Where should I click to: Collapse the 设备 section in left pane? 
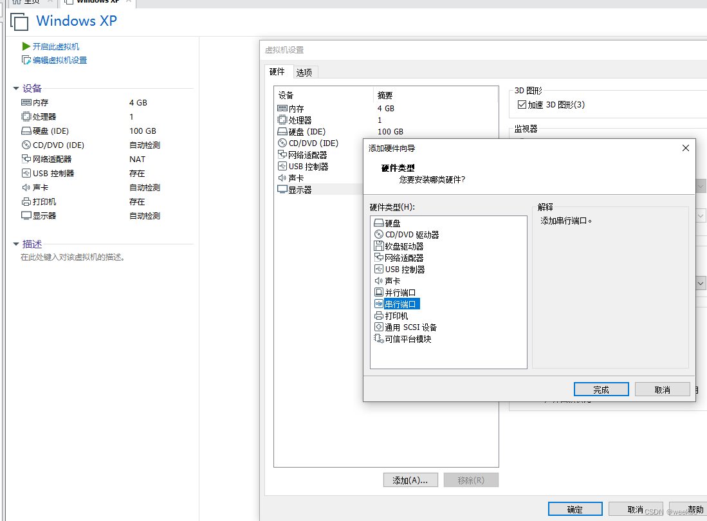click(x=16, y=88)
